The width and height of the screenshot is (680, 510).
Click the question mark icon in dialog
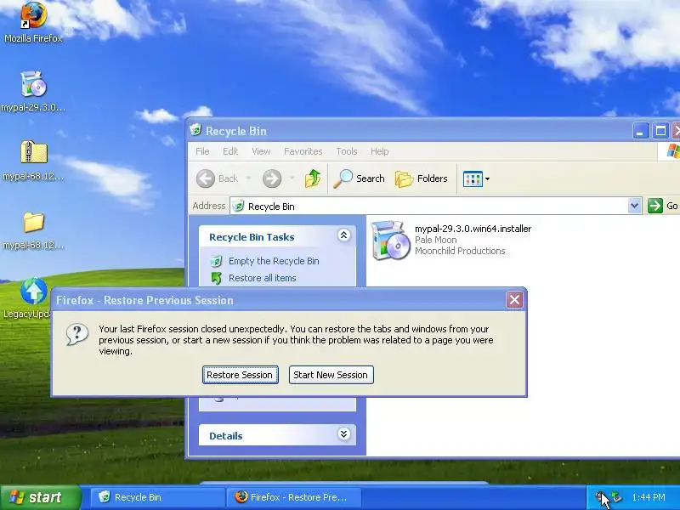click(x=77, y=334)
